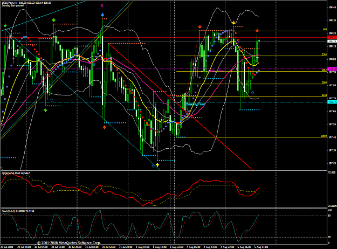Select the Fibonacci 23.6 level label
The width and height of the screenshot is (337, 249).
(324, 54)
